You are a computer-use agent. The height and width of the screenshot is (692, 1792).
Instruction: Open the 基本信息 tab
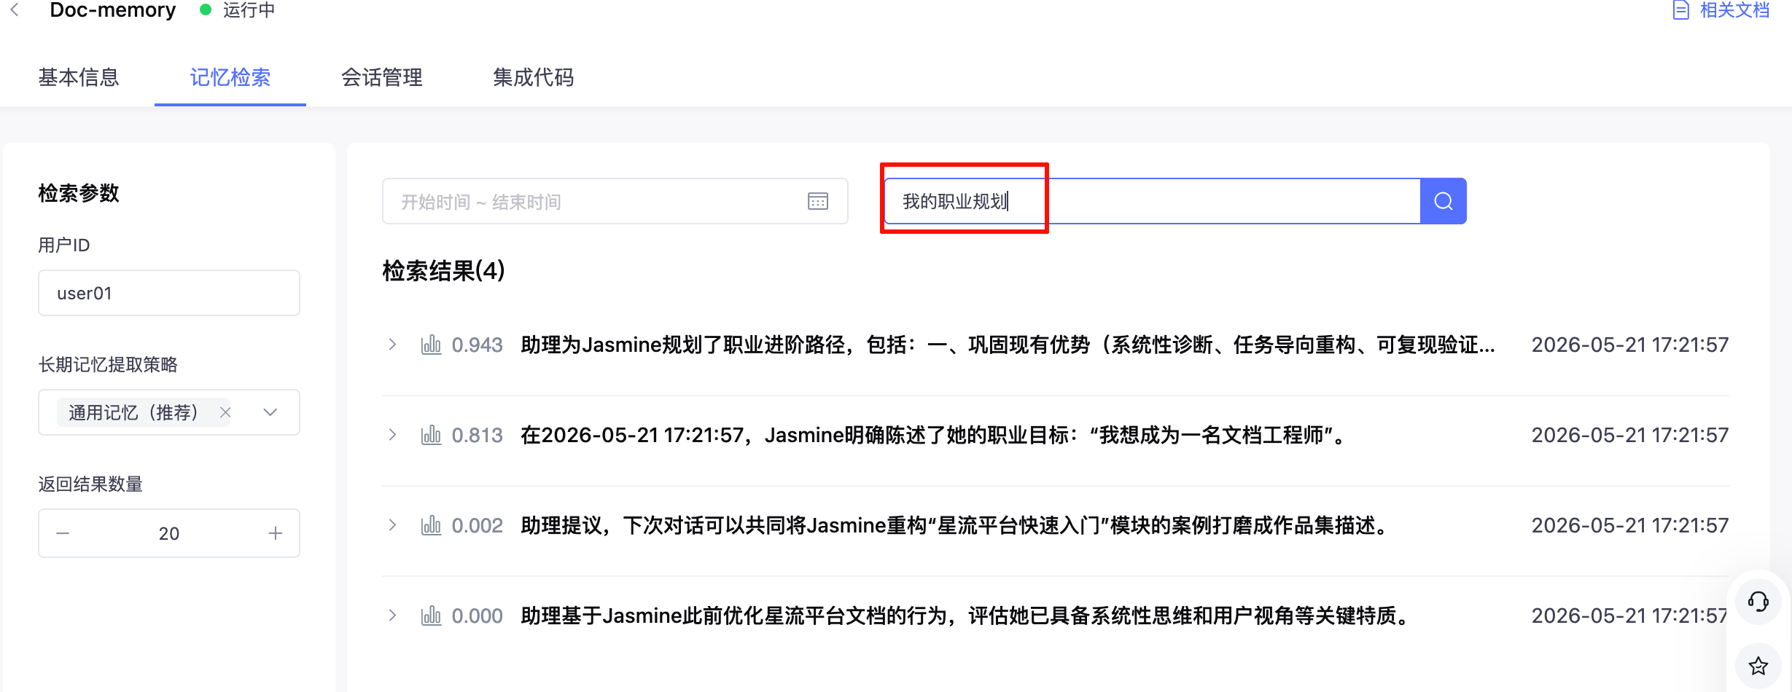point(79,77)
